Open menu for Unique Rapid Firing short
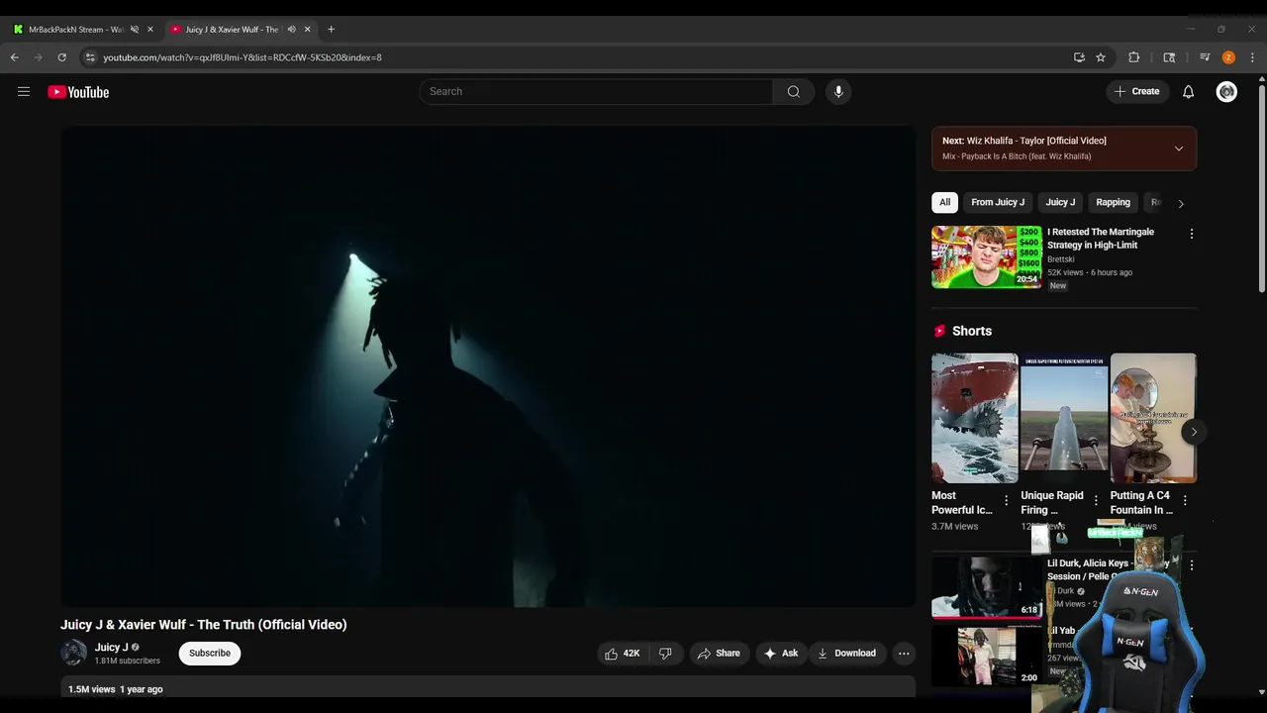This screenshot has height=713, width=1267. [1096, 501]
